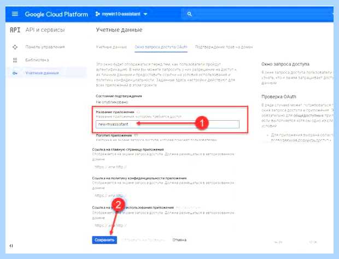Image resolution: width=339 pixels, height=259 pixels.
Task: Click the app name field with new-myassistant
Action: click(167, 124)
